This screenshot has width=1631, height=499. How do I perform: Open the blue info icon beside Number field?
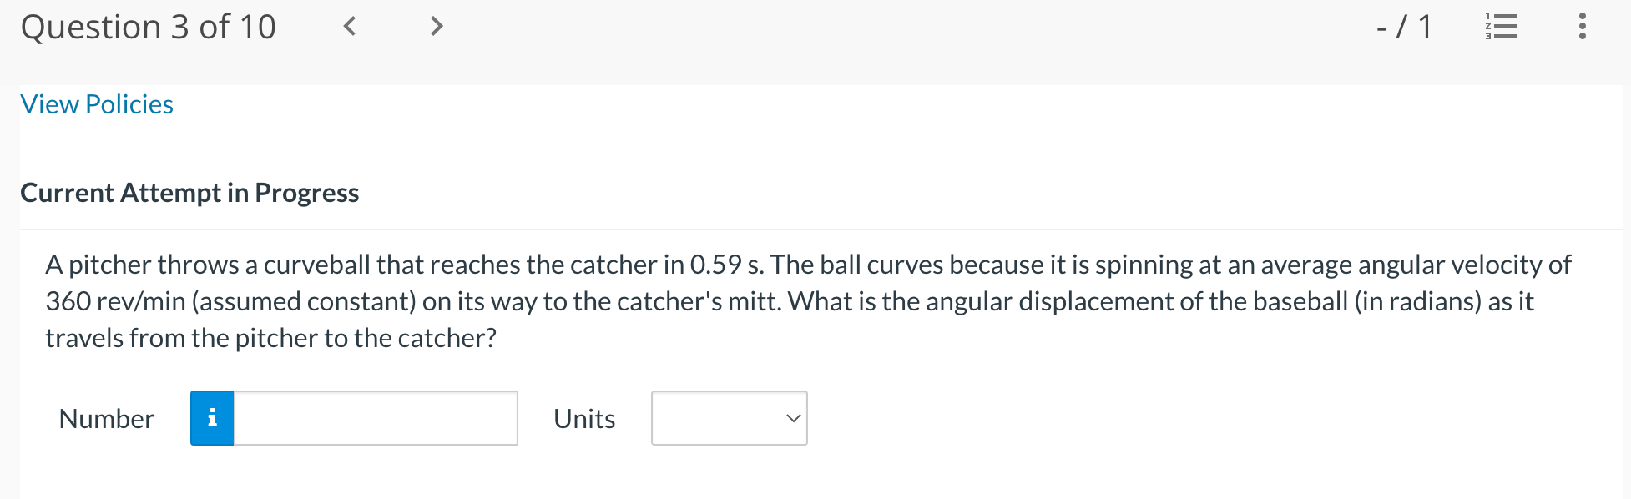212,418
